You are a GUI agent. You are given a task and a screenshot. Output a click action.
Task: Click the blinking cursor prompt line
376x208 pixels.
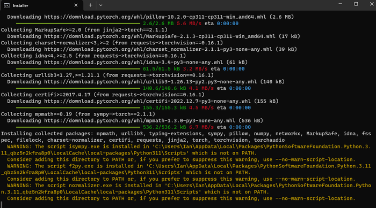point(2,205)
